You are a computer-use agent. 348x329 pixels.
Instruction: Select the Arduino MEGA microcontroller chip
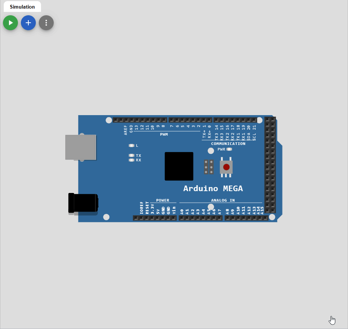click(x=179, y=166)
